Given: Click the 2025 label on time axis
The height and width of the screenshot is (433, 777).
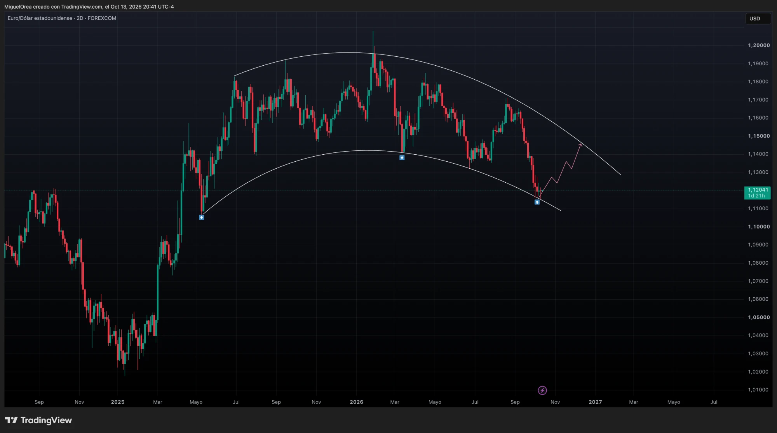Looking at the screenshot, I should pyautogui.click(x=118, y=402).
